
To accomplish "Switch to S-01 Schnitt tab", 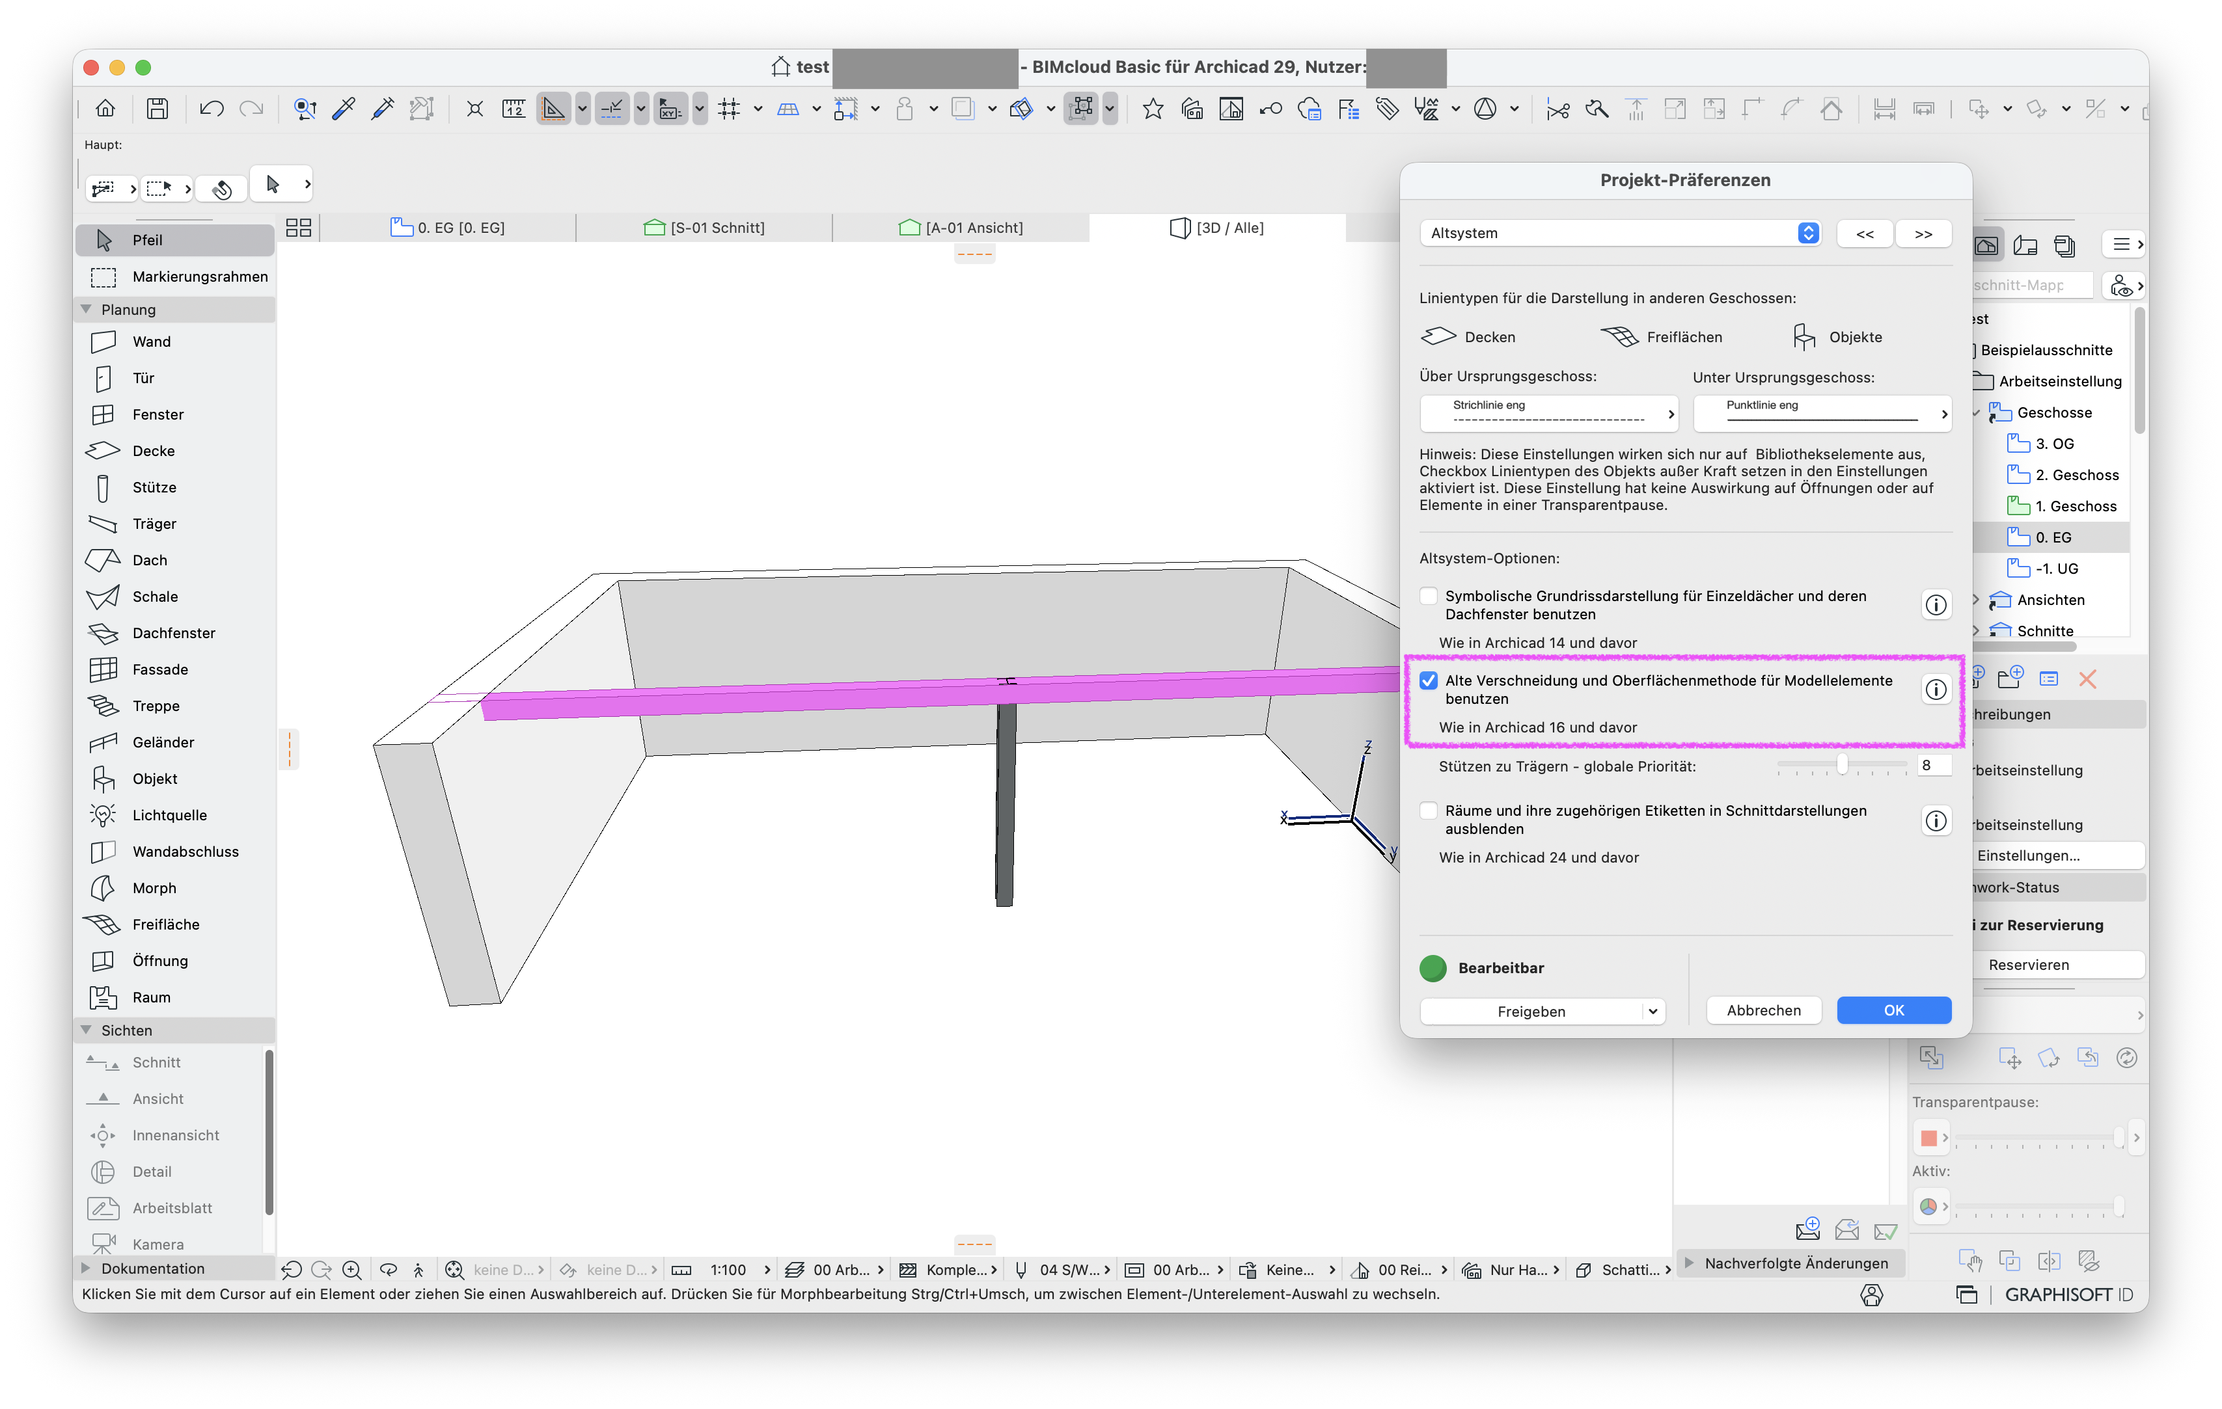I will click(x=704, y=228).
